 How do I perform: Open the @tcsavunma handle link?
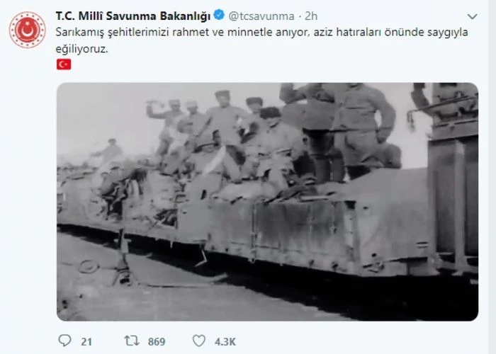click(x=261, y=16)
